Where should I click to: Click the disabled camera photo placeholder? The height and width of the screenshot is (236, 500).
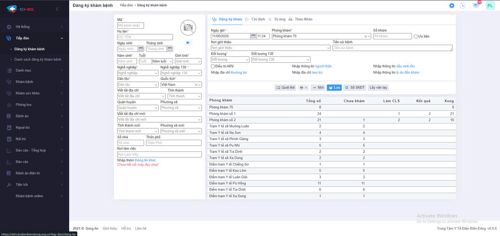coord(188,28)
